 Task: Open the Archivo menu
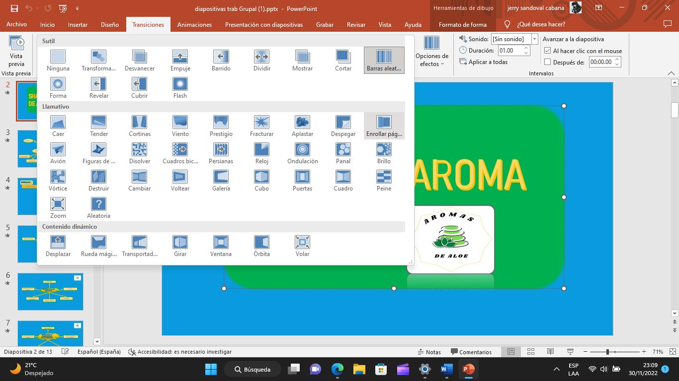point(16,24)
